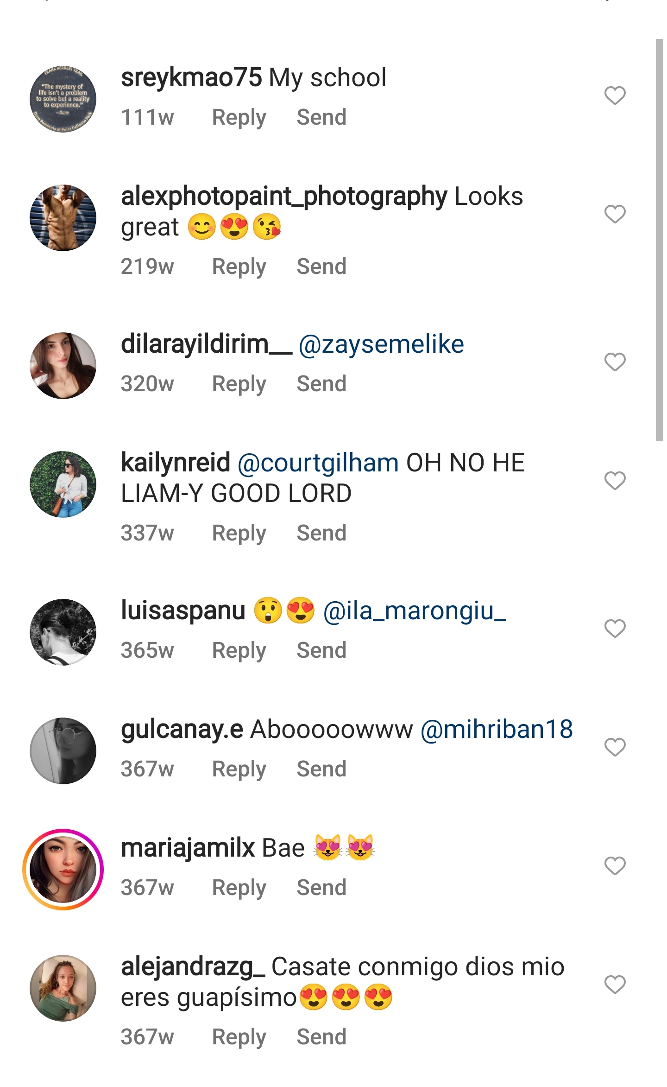Visit the @ila_marongiu_ tagged profile

point(415,611)
